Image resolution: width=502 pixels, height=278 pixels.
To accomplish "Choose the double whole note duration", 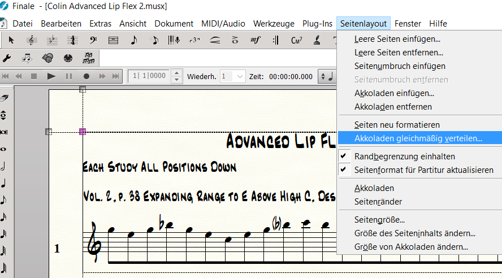I will tap(4, 132).
